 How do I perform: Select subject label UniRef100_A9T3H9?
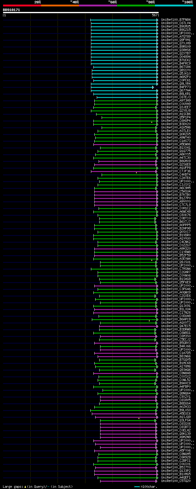click(176, 100)
